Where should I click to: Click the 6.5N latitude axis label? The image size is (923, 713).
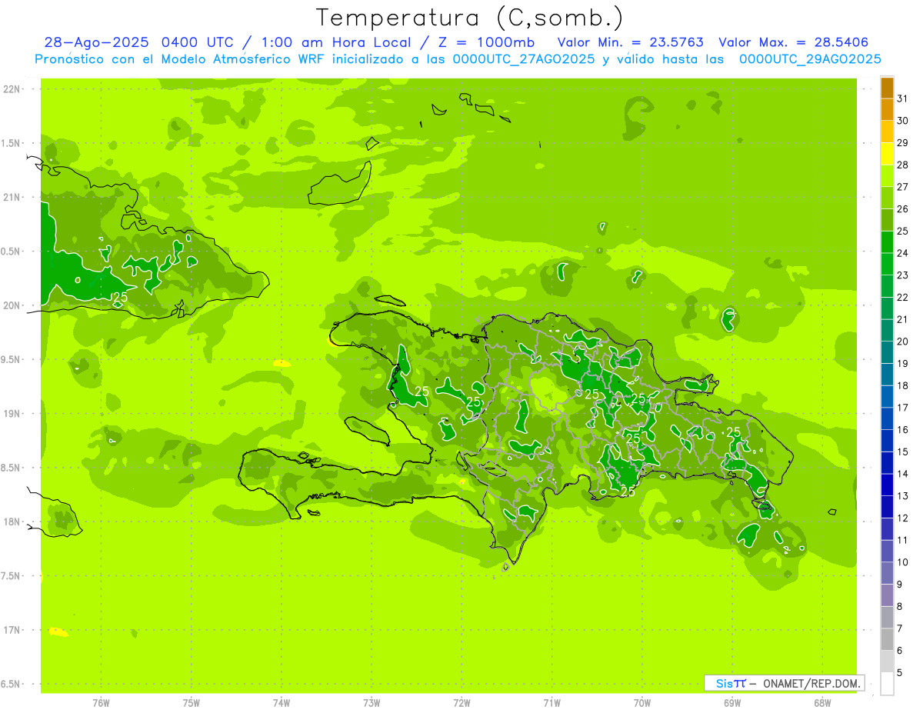point(12,684)
